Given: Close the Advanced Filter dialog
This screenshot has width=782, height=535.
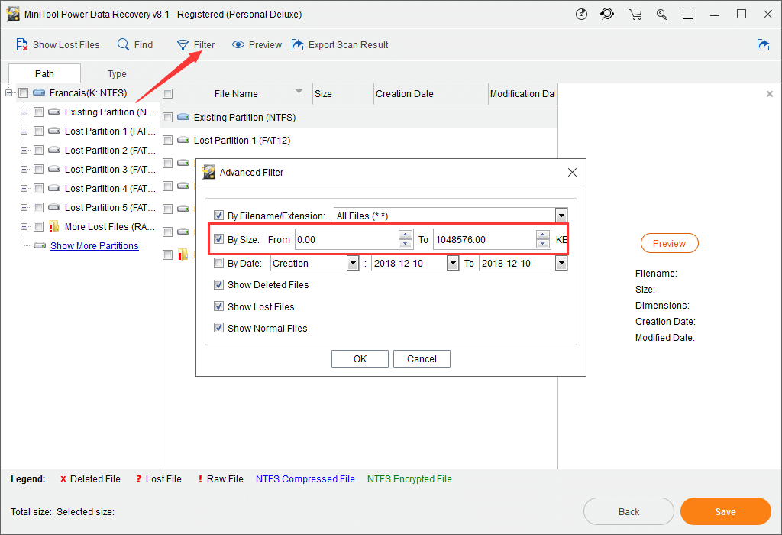Looking at the screenshot, I should click(x=572, y=172).
